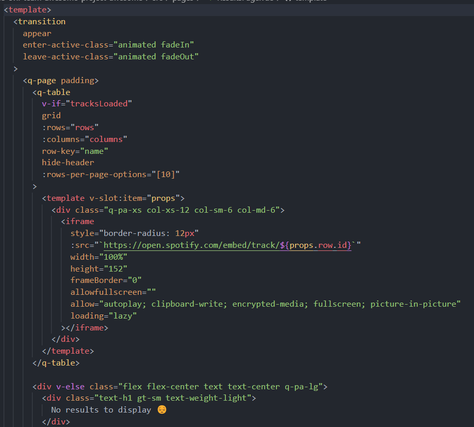This screenshot has height=427, width=474.
Task: Click the v-if="tracksLoaded" directive
Action: pos(87,104)
